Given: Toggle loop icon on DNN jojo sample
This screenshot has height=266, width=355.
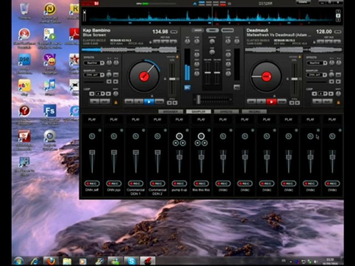Looking at the screenshot, I should point(114,136).
